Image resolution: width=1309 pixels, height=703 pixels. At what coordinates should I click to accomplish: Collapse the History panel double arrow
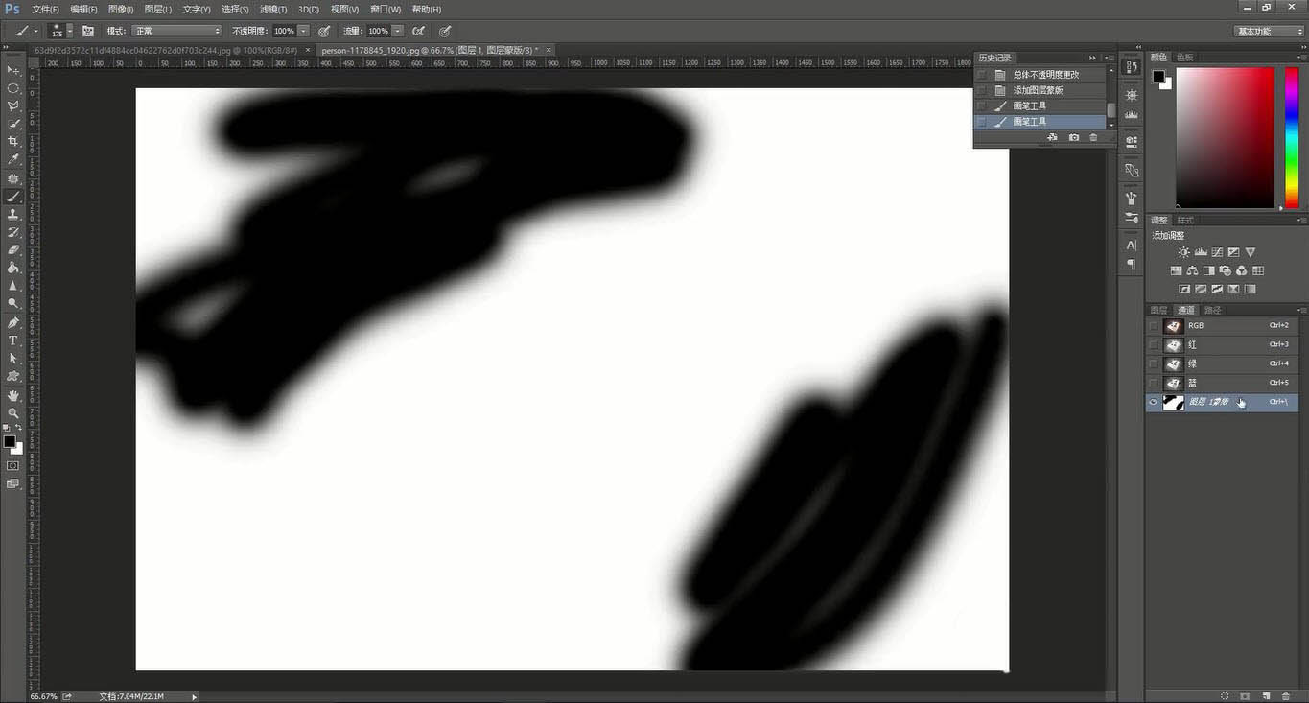(1092, 58)
